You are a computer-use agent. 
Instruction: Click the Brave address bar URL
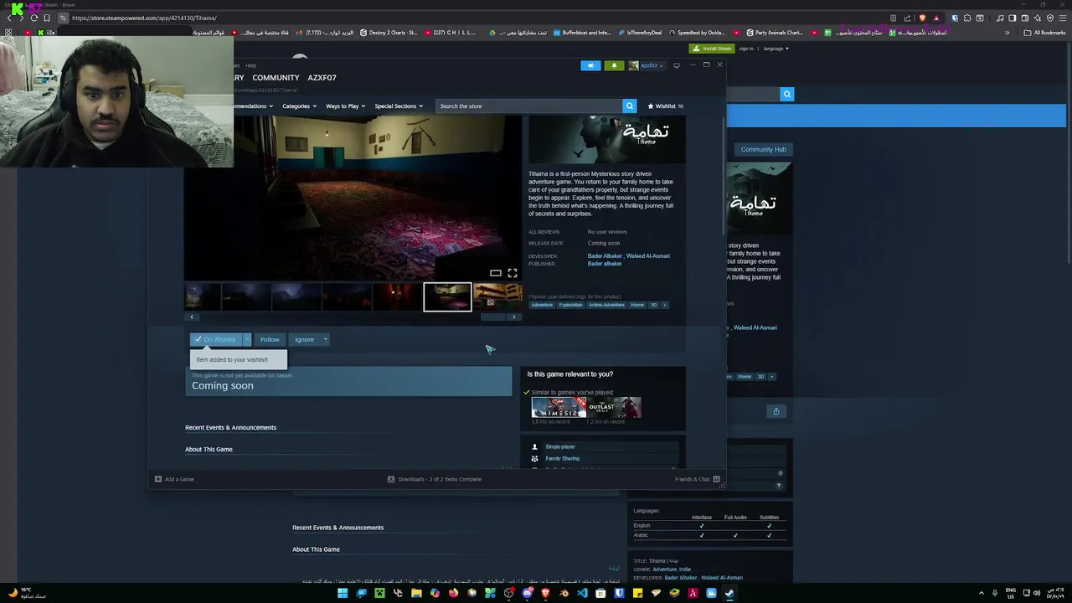coord(144,18)
